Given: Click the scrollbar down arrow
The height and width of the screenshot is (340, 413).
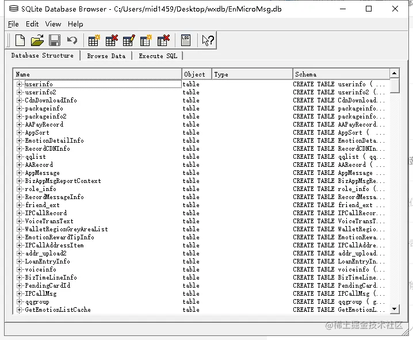Looking at the screenshot, I should [x=394, y=309].
